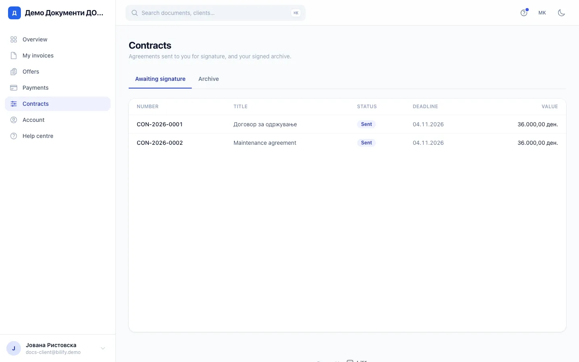Click value 36.000,00 ден. of CON-2026-0002
Image resolution: width=579 pixels, height=362 pixels.
pyautogui.click(x=538, y=143)
